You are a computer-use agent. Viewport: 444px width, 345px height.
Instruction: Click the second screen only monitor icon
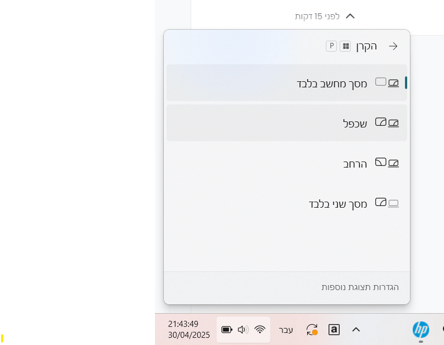387,203
